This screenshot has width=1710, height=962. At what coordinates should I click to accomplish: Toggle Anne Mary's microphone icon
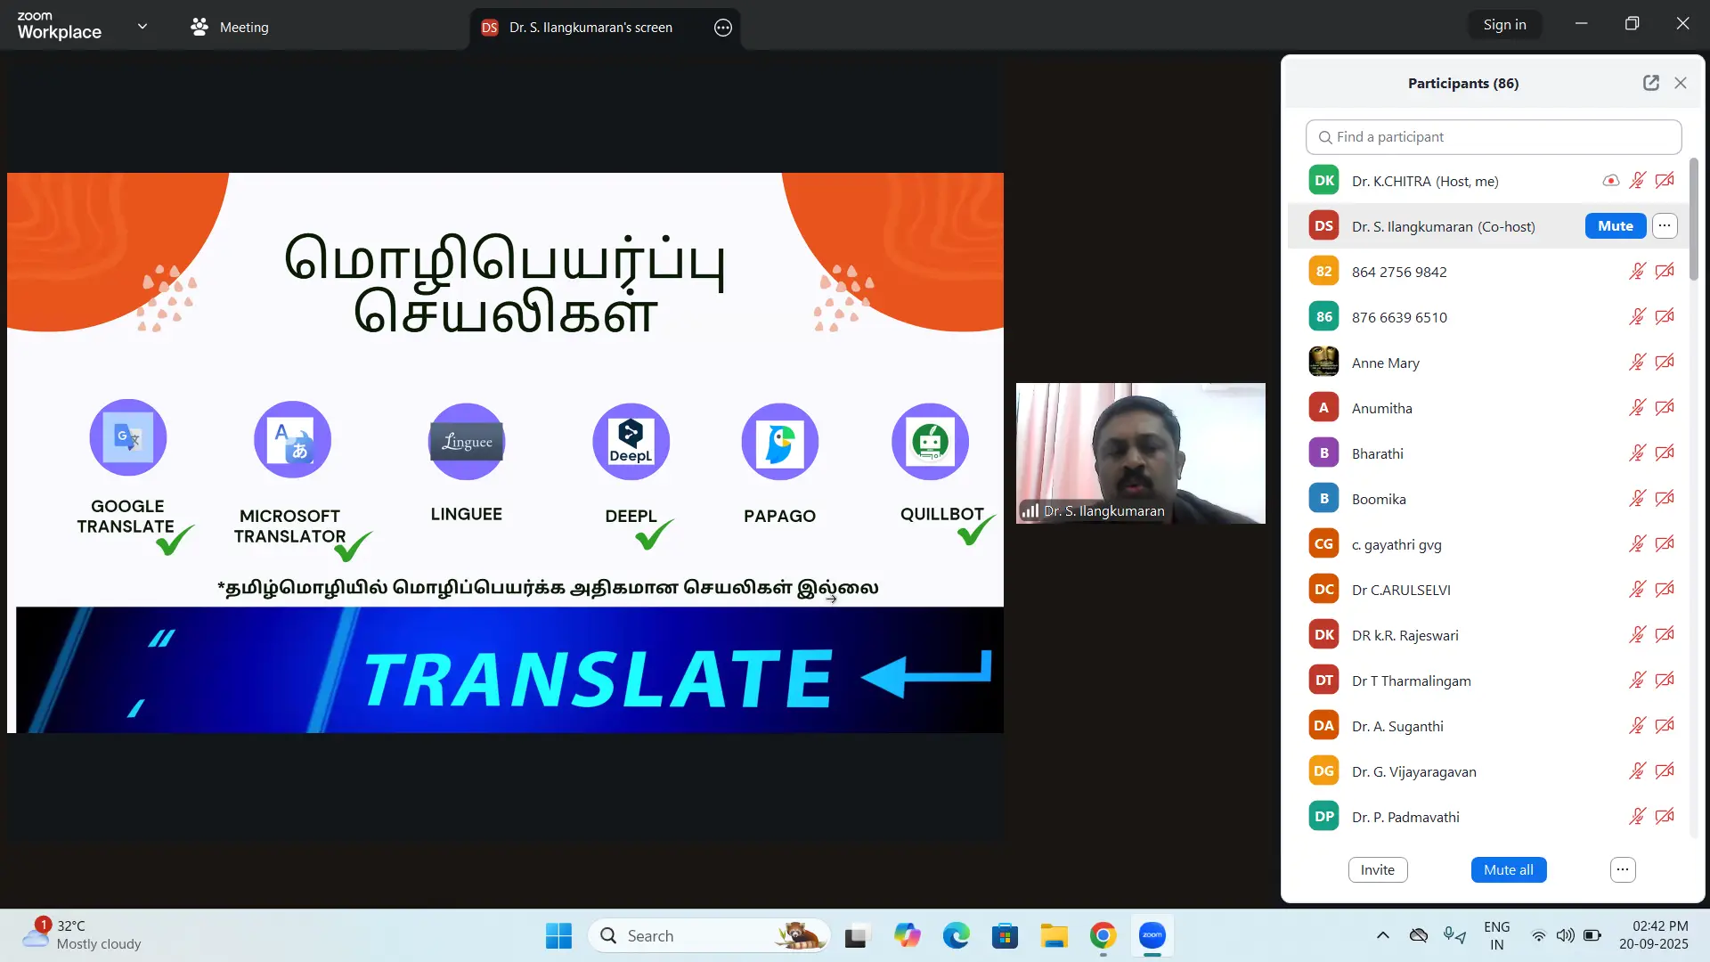(1637, 363)
